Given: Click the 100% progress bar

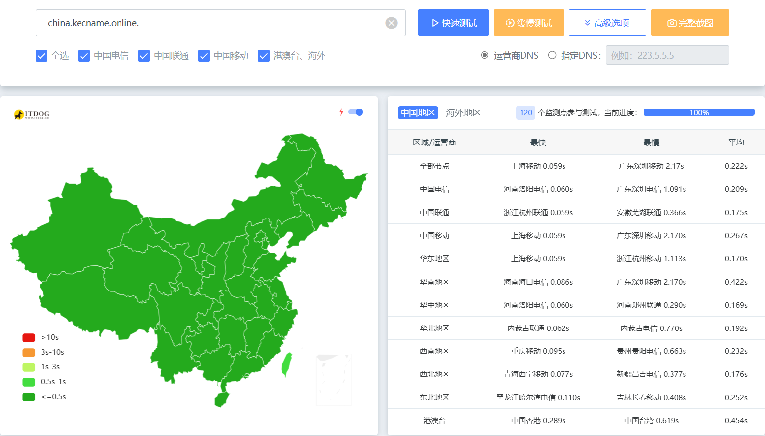Looking at the screenshot, I should pyautogui.click(x=699, y=112).
